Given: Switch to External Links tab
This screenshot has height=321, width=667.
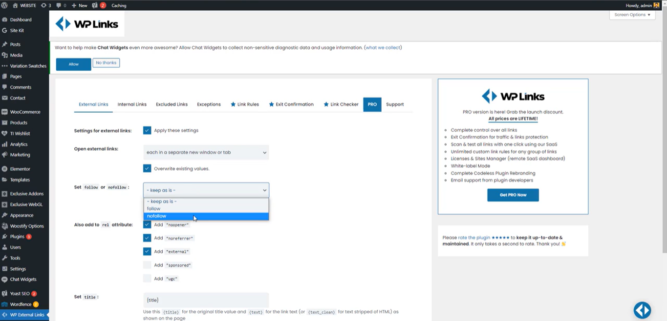Looking at the screenshot, I should tap(93, 104).
